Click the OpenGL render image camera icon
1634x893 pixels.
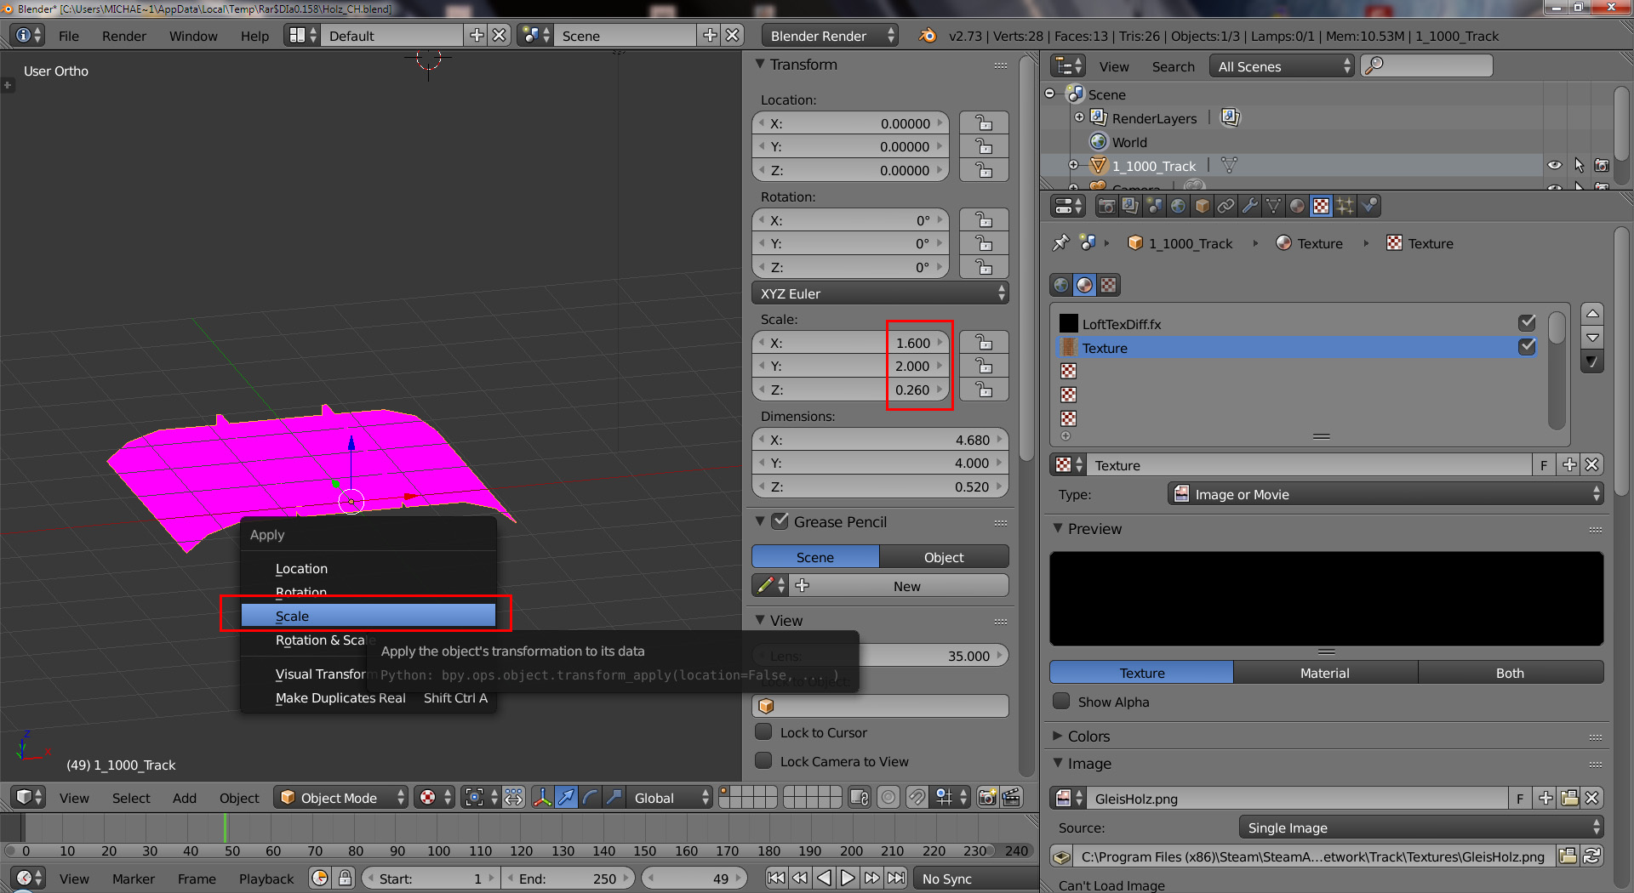click(987, 798)
